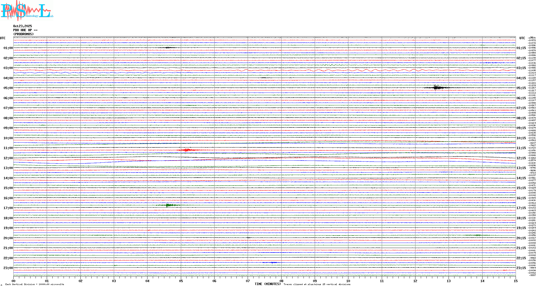Click the small black event on 01:00 trace
The image size is (537, 288).
click(x=168, y=48)
